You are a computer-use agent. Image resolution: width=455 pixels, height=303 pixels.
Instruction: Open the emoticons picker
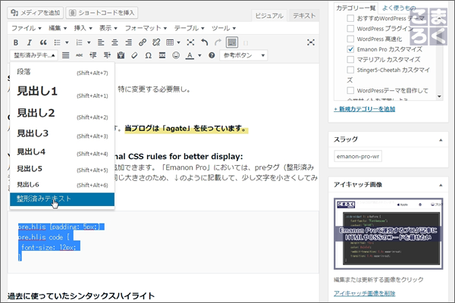pos(176,55)
